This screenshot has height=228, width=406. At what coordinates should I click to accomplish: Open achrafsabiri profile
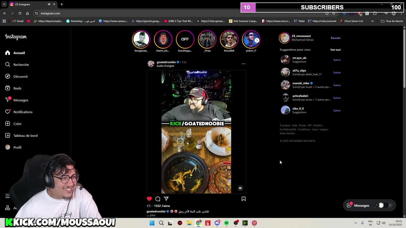(300, 96)
